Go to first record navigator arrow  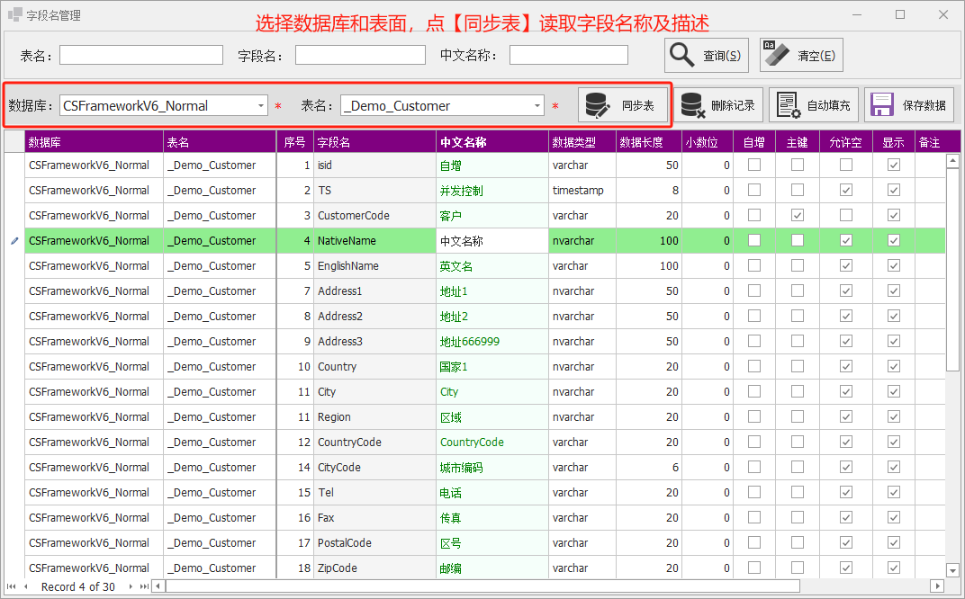point(11,586)
